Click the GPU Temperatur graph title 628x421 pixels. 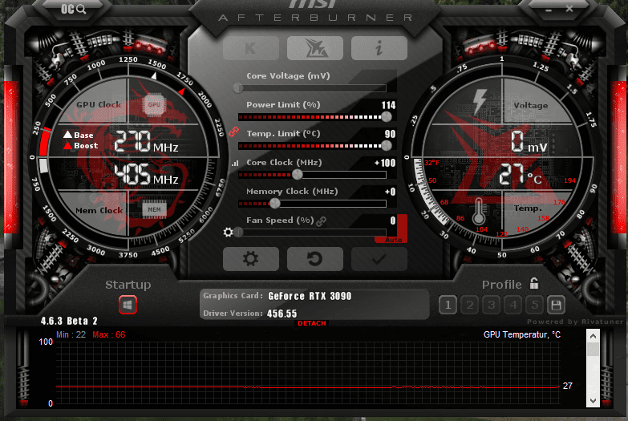pos(522,334)
